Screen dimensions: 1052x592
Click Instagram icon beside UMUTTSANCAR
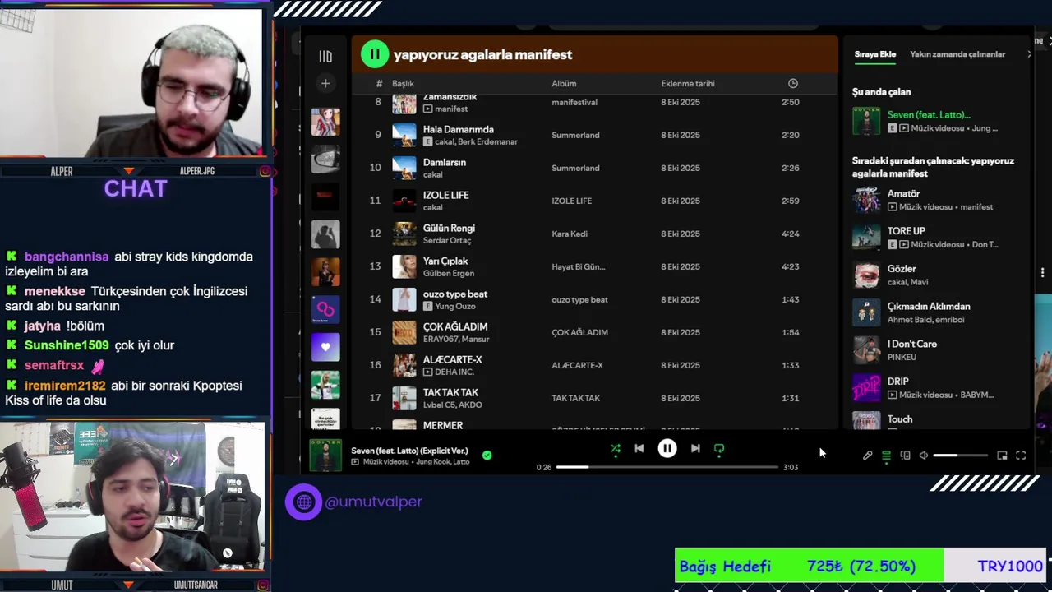pos(265,585)
